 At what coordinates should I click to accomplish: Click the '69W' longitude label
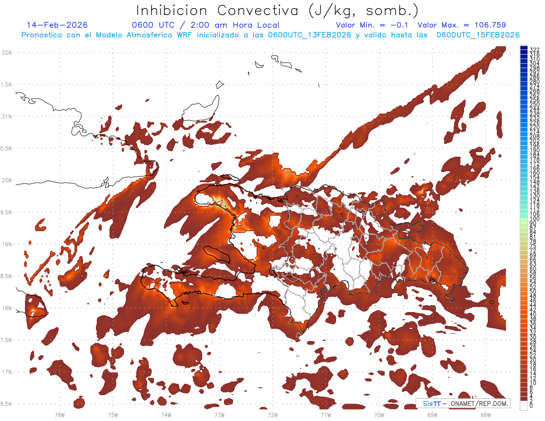[432, 415]
